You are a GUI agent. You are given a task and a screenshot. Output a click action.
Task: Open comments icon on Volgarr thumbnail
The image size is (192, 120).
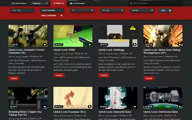pos(45,107)
